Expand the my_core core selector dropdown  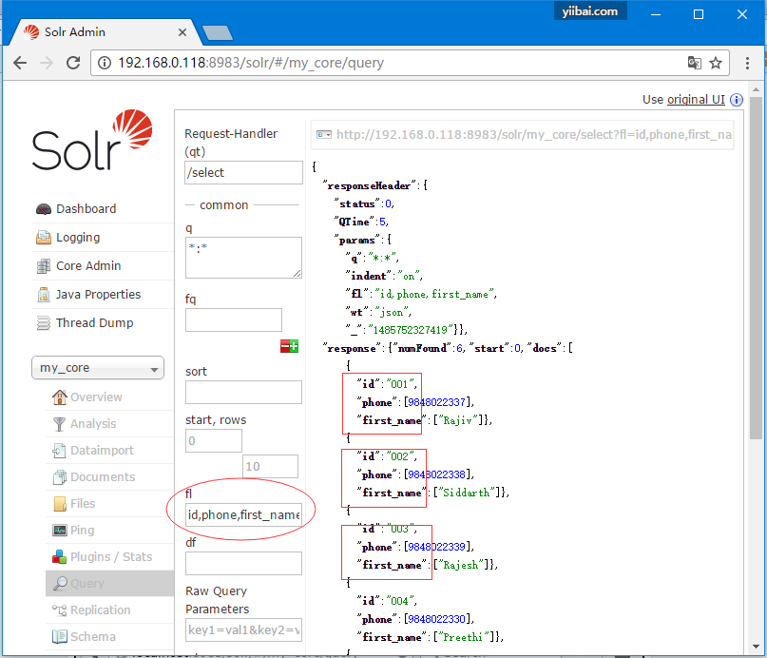[x=98, y=368]
